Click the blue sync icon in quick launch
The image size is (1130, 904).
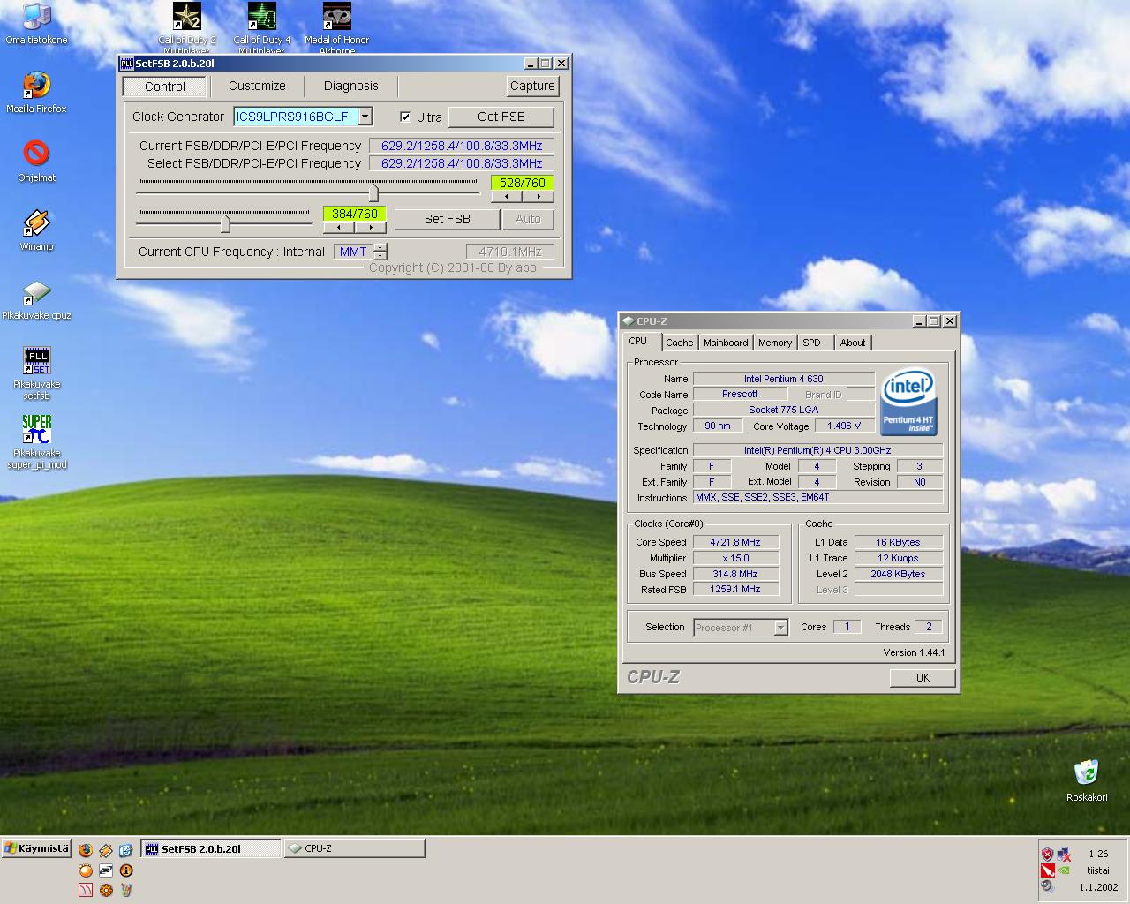125,850
